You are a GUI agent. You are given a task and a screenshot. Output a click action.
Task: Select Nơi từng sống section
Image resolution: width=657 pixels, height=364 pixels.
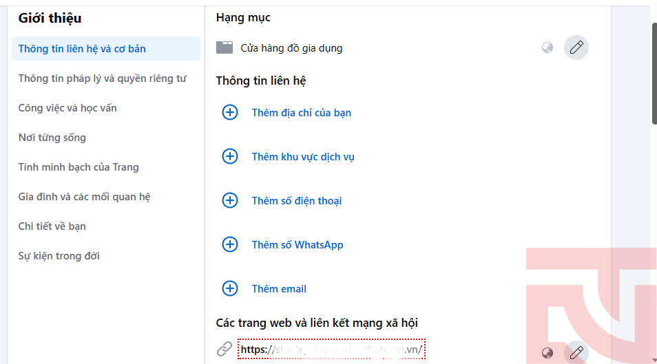52,138
